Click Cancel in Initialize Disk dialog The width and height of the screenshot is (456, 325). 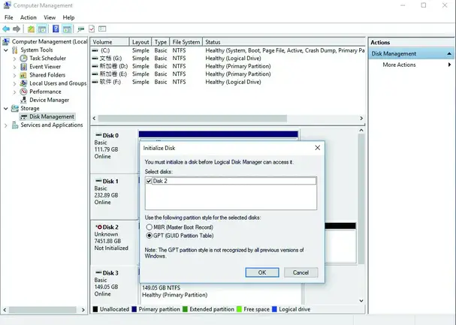[300, 272]
